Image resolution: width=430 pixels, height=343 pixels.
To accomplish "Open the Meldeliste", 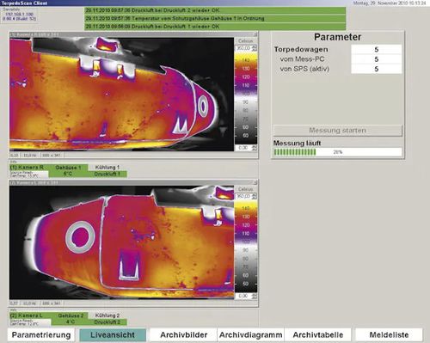I will coord(389,334).
